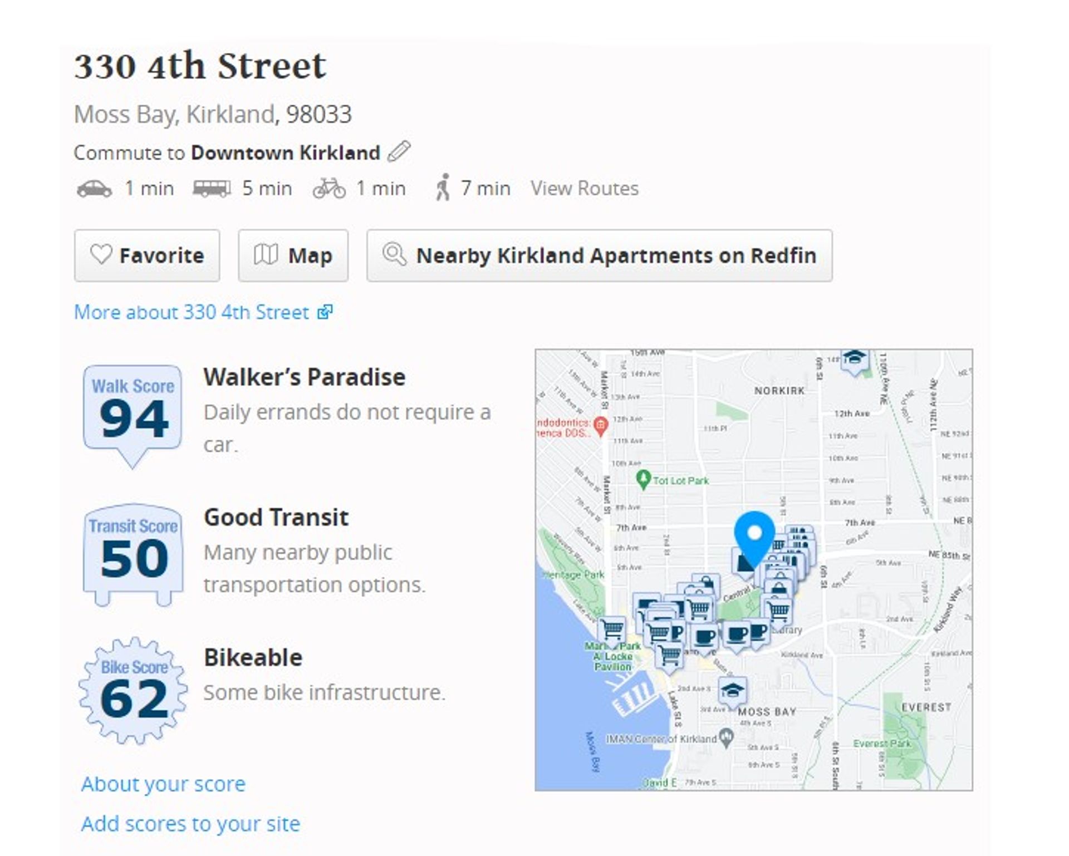
Task: Click the red Endodontics marker on the map
Action: click(x=600, y=426)
